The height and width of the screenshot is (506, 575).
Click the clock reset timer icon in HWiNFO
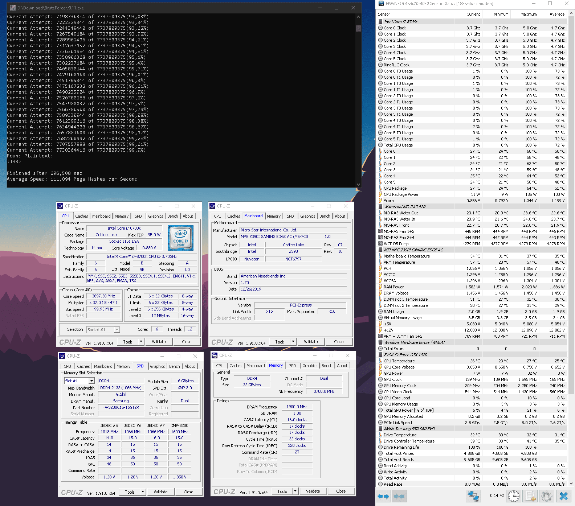pos(514,496)
